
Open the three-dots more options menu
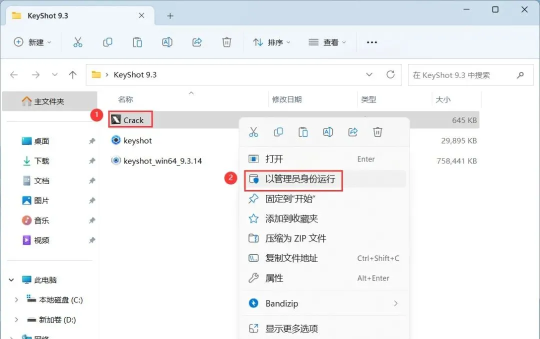(x=372, y=42)
